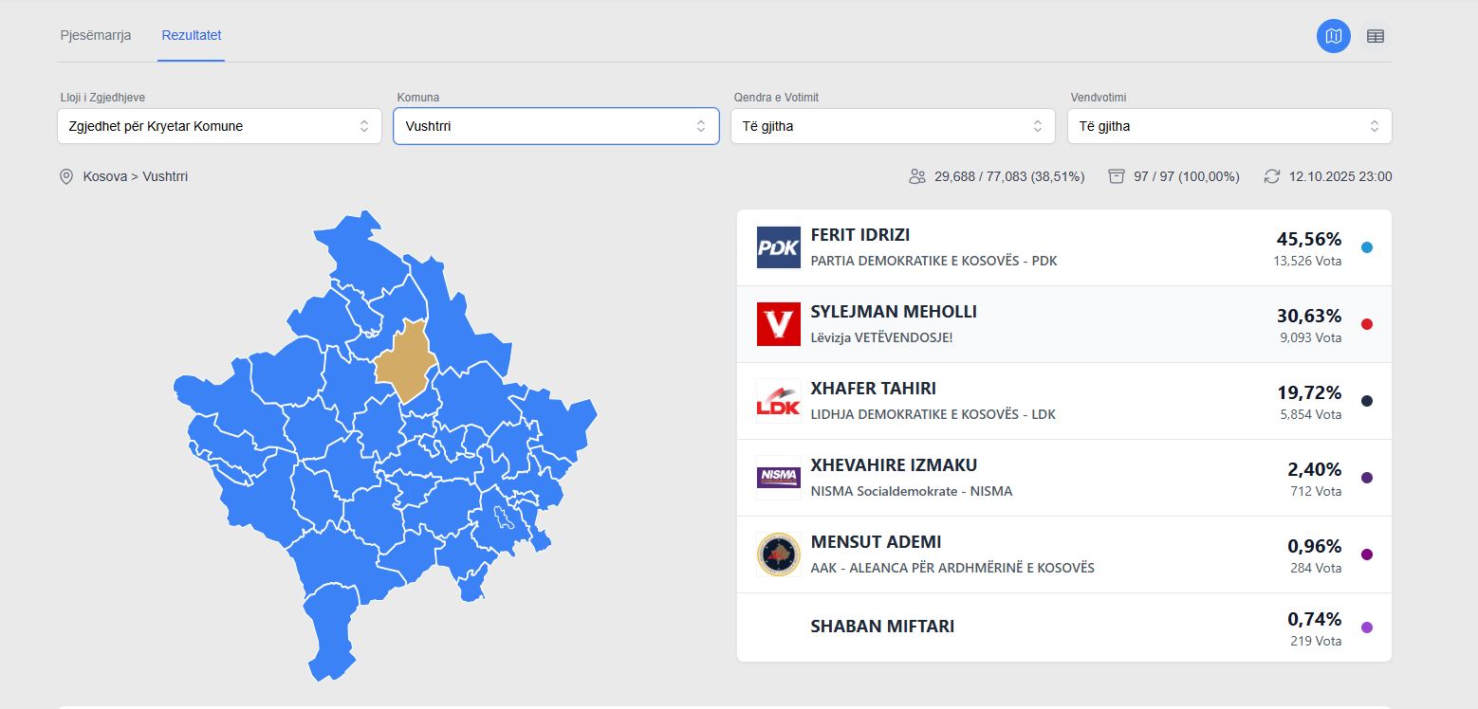Click the PDK party logo
Screen dimensions: 1478x709
(778, 247)
